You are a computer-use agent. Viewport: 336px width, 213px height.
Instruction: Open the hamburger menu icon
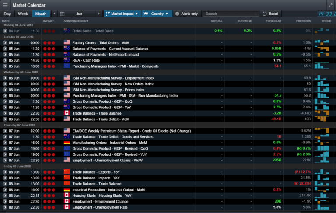[5, 5]
